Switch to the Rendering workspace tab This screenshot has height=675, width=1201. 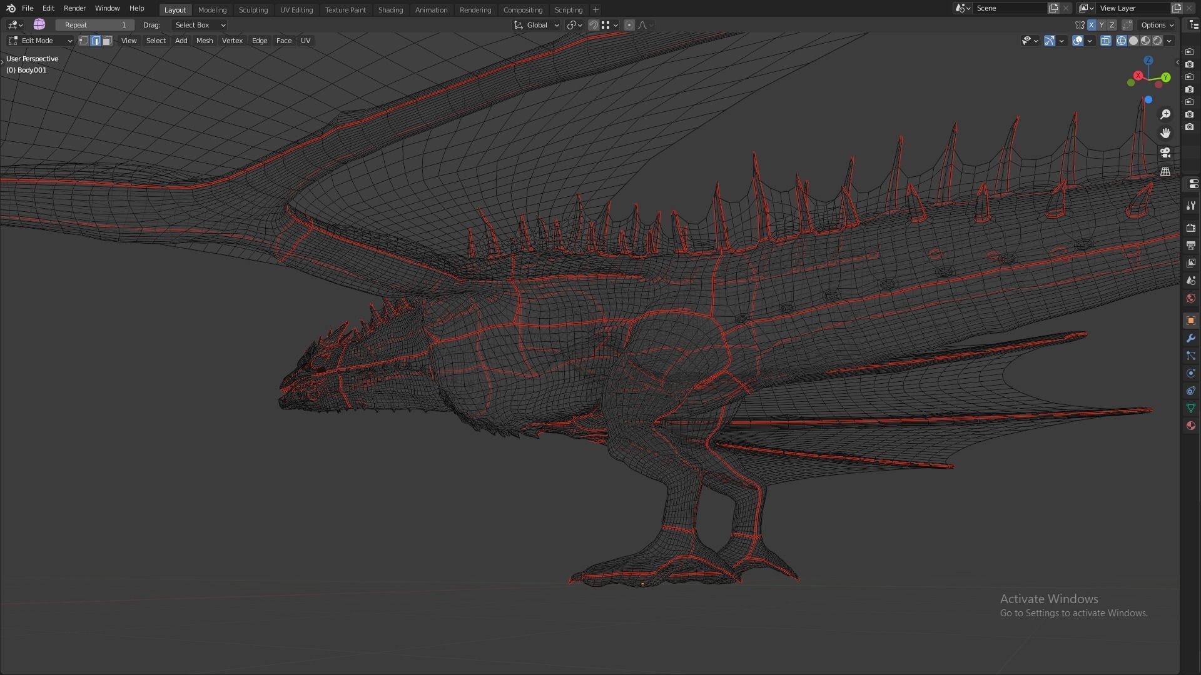[x=475, y=10]
